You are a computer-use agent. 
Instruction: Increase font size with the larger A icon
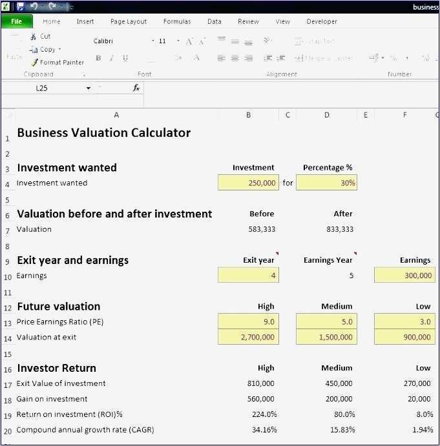click(189, 41)
